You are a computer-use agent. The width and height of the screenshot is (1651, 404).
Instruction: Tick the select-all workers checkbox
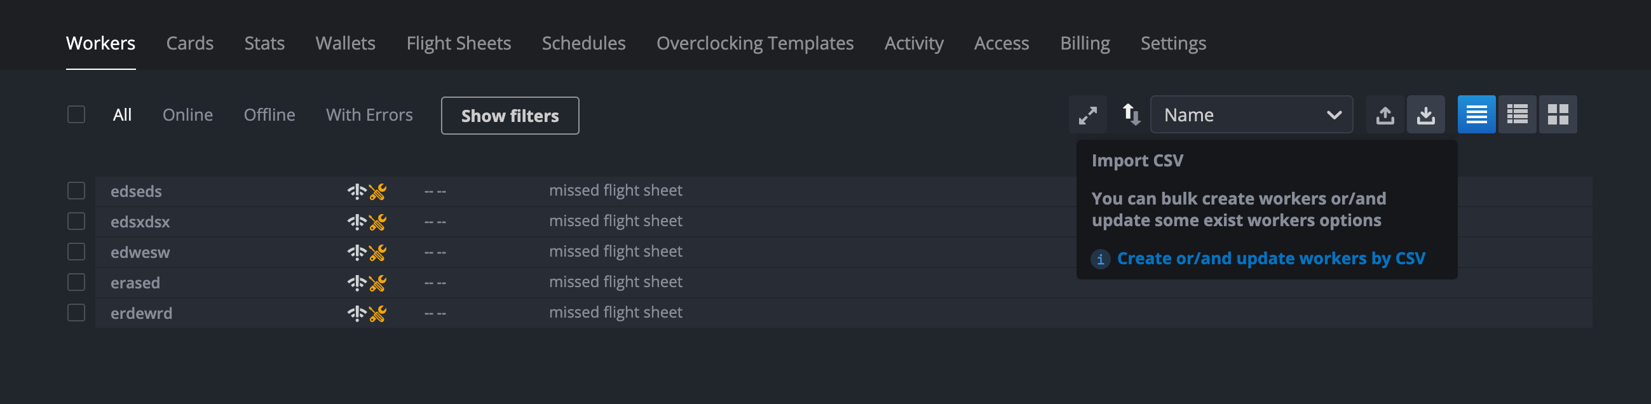tap(76, 114)
